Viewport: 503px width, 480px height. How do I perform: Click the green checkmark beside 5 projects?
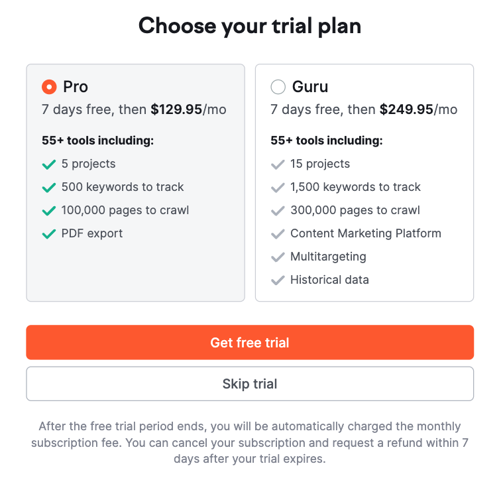[x=48, y=164]
